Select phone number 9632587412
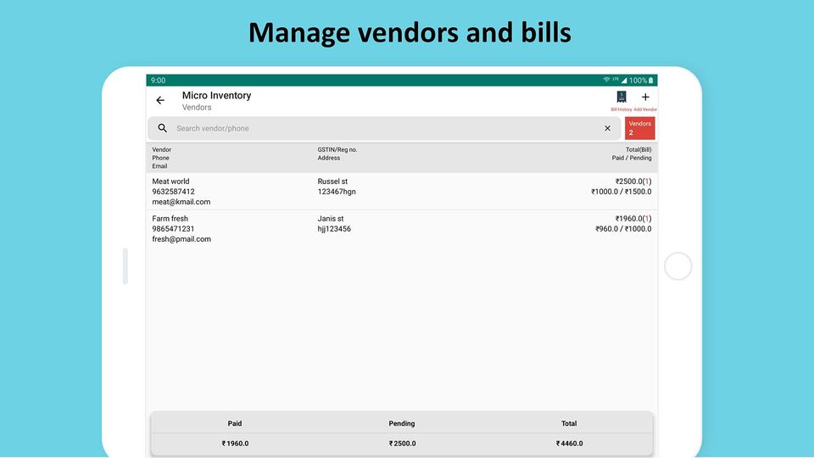814x458 pixels. coord(173,192)
